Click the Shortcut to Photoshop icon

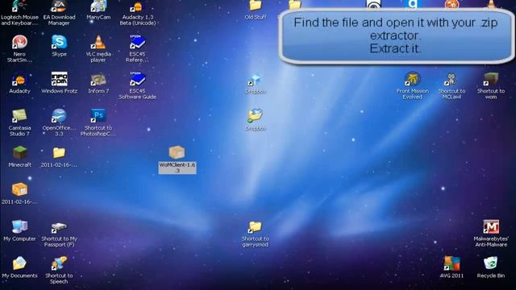pos(98,116)
